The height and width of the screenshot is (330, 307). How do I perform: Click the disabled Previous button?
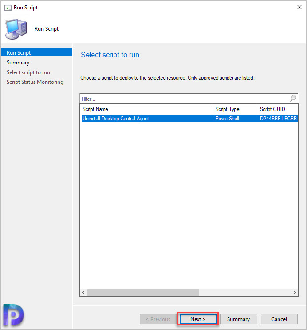tap(158, 319)
